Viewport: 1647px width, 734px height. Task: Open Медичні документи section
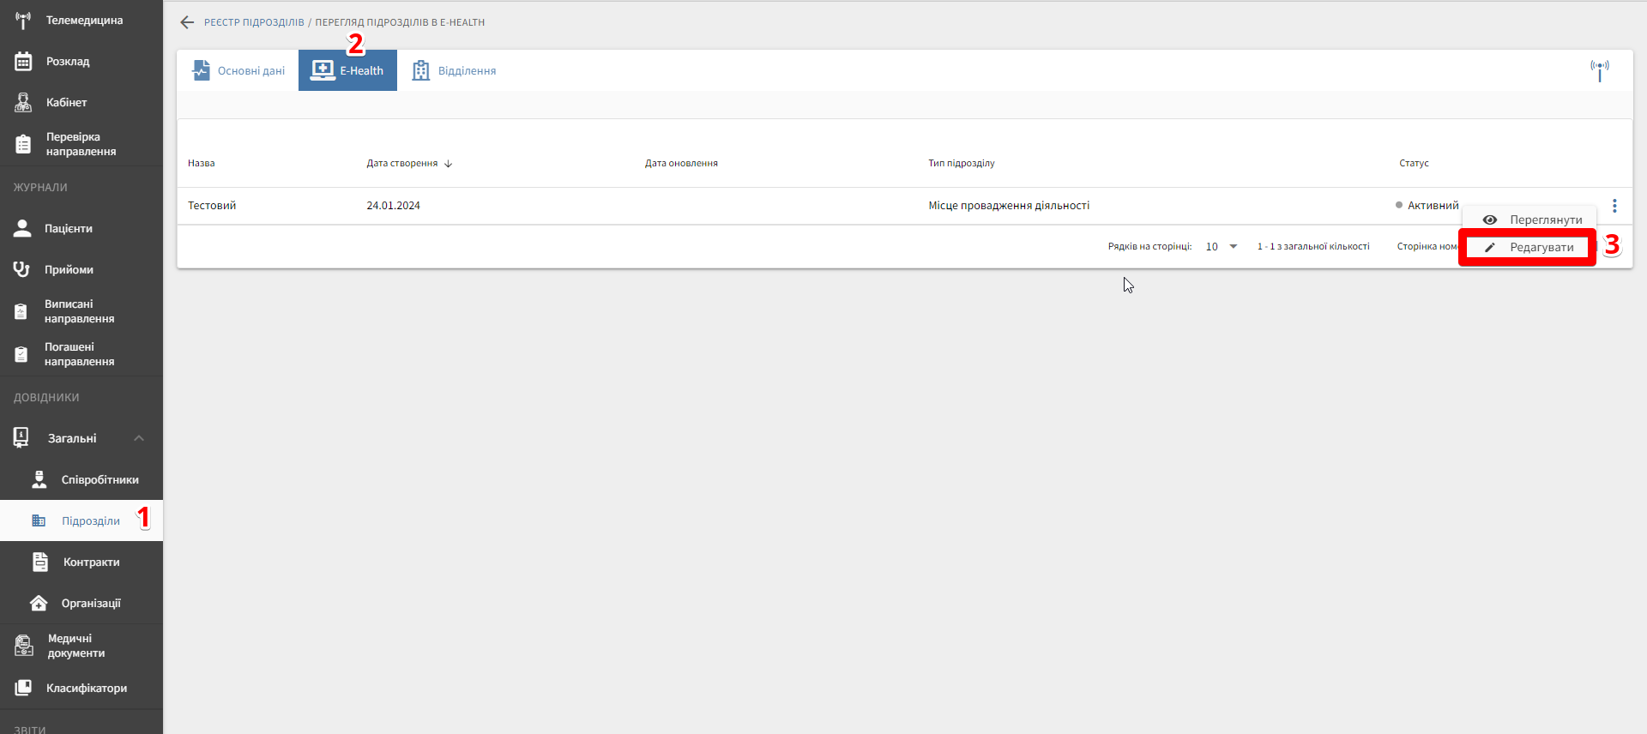[75, 646]
